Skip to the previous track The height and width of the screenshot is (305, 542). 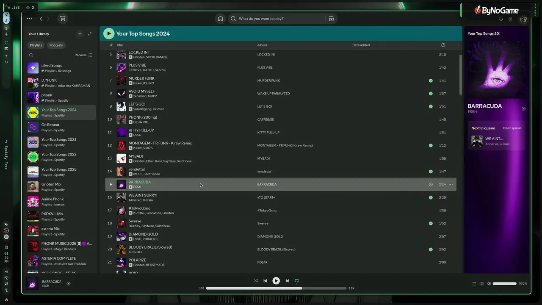tap(265, 281)
